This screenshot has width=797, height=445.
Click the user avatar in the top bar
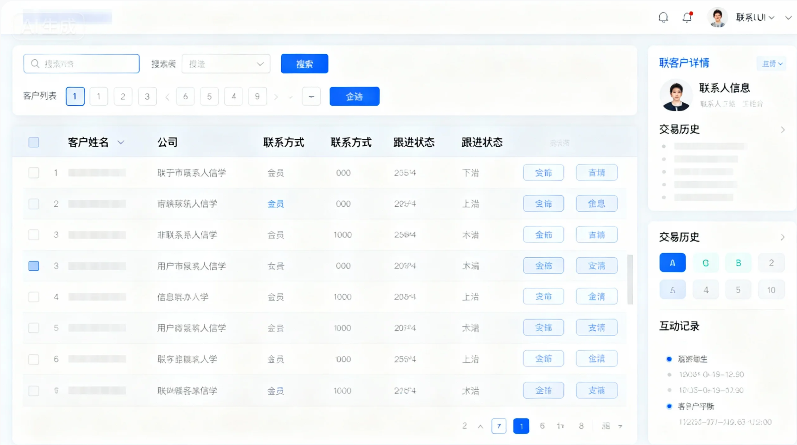[717, 17]
